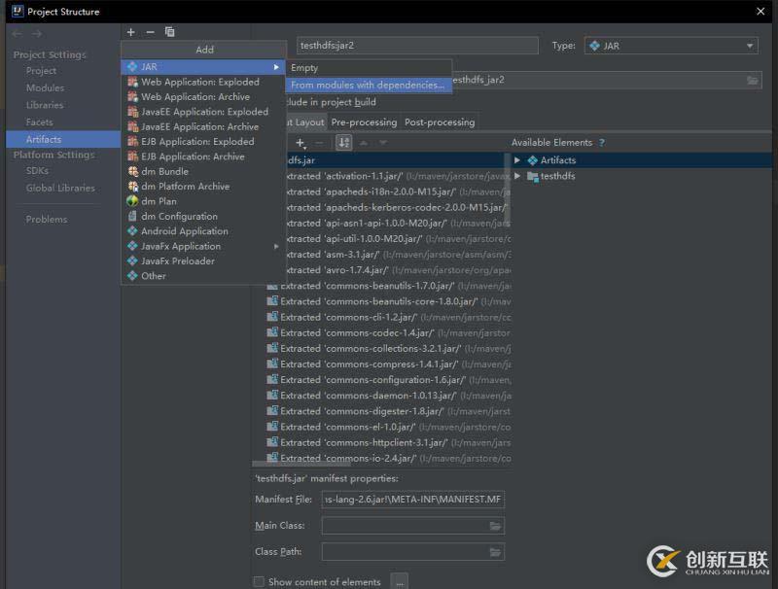Click the Main Class input field
This screenshot has height=589, width=778.
[x=408, y=526]
